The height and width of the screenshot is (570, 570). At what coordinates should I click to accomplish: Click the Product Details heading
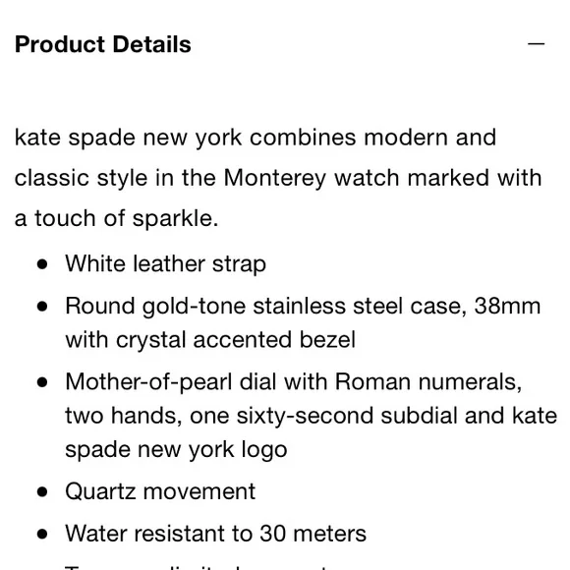[103, 44]
